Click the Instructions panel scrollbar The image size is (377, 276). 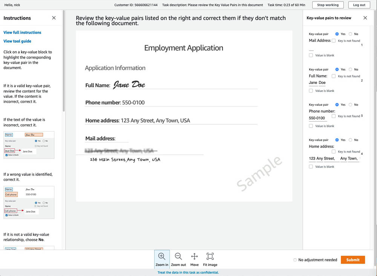point(64,61)
